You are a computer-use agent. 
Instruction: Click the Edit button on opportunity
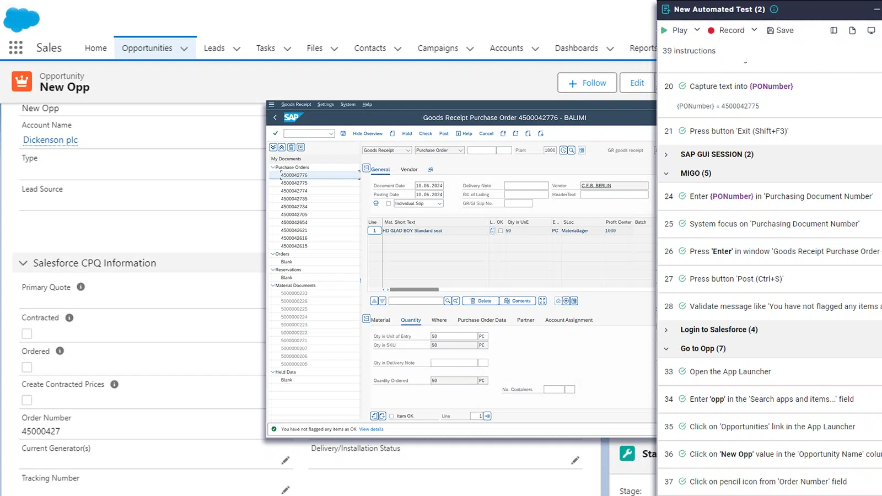(x=637, y=83)
